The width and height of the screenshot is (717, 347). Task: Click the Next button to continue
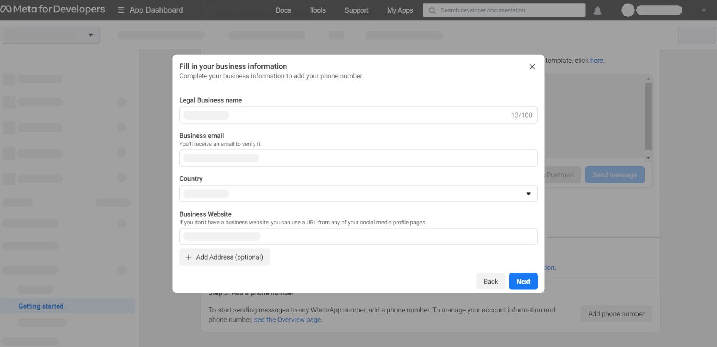pyautogui.click(x=523, y=281)
